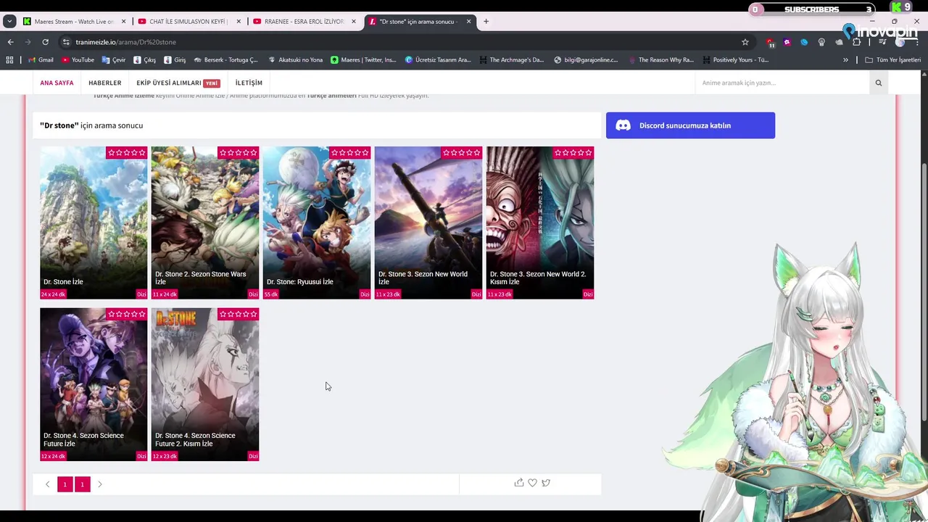928x522 pixels.
Task: Open EKİP ÜYESİ ALIMLARI menu item
Action: pos(178,83)
